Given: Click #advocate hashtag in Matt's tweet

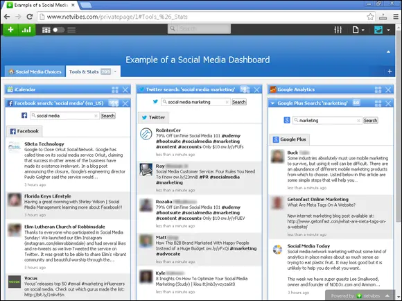Looking at the screenshot, I should [168, 254].
